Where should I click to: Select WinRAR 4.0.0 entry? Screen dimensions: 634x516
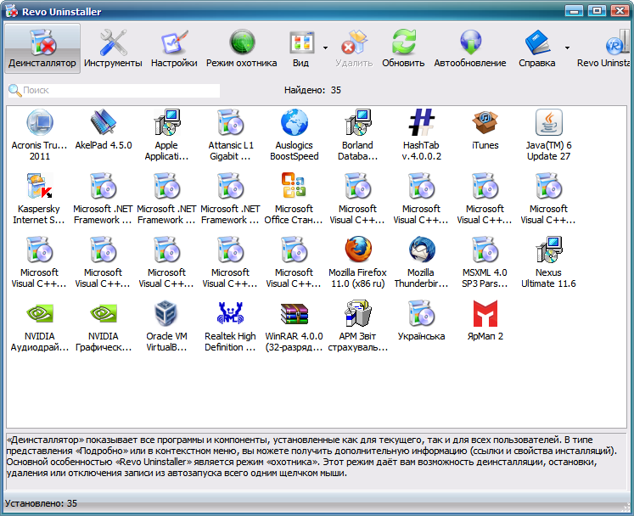(x=294, y=326)
